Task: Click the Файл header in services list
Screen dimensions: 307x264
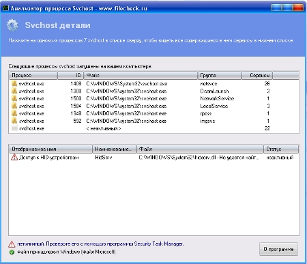Action: coord(200,149)
